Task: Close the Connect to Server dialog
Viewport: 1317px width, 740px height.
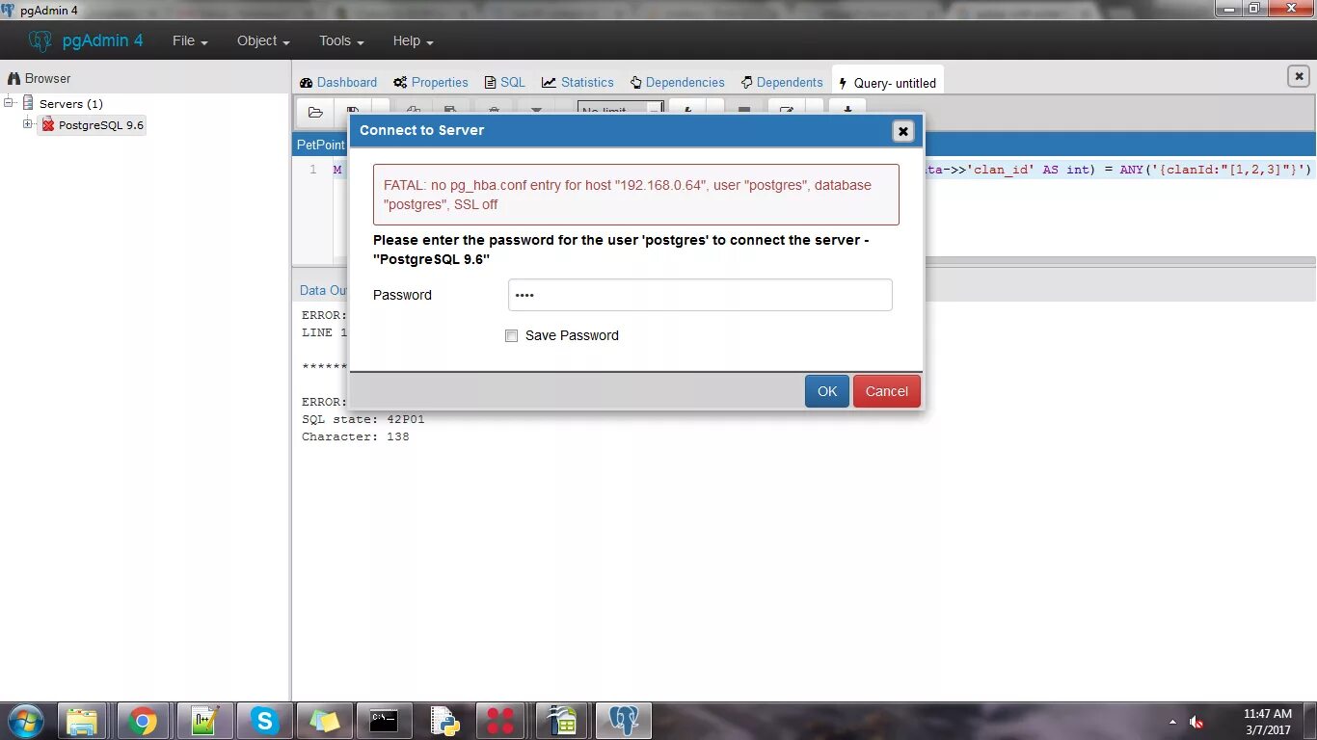Action: click(x=902, y=131)
